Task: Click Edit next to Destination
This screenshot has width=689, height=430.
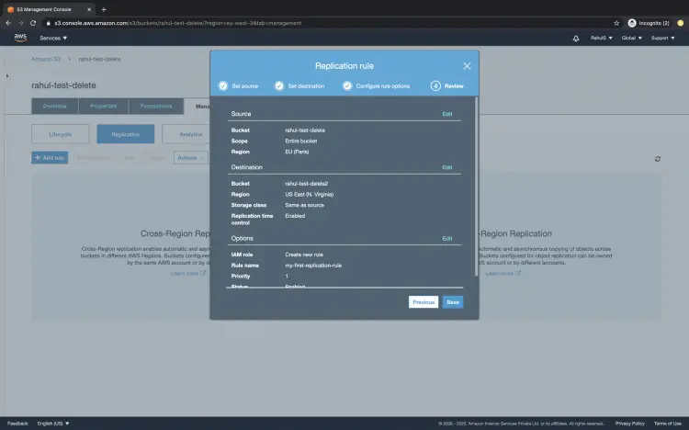Action: coord(446,167)
